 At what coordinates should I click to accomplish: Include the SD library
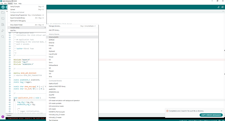pos(72,60)
